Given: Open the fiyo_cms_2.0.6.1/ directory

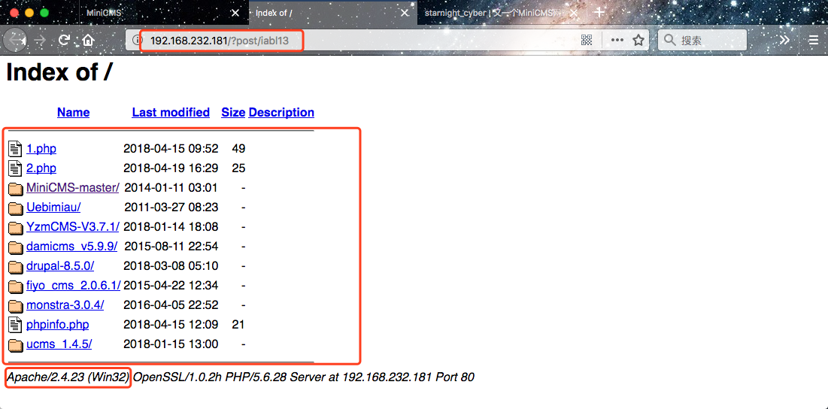Looking at the screenshot, I should (x=74, y=286).
